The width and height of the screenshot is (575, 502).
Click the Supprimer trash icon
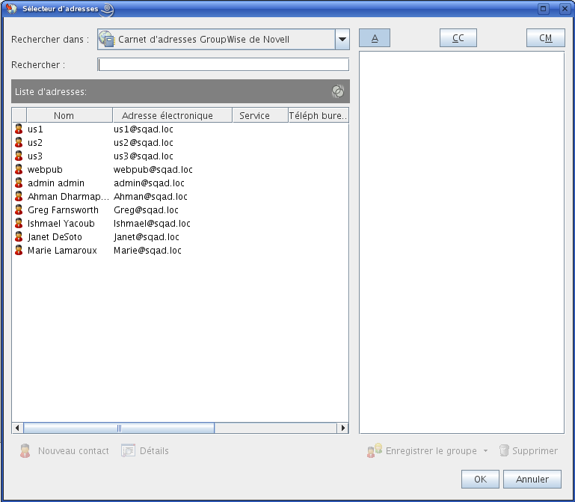click(x=504, y=450)
